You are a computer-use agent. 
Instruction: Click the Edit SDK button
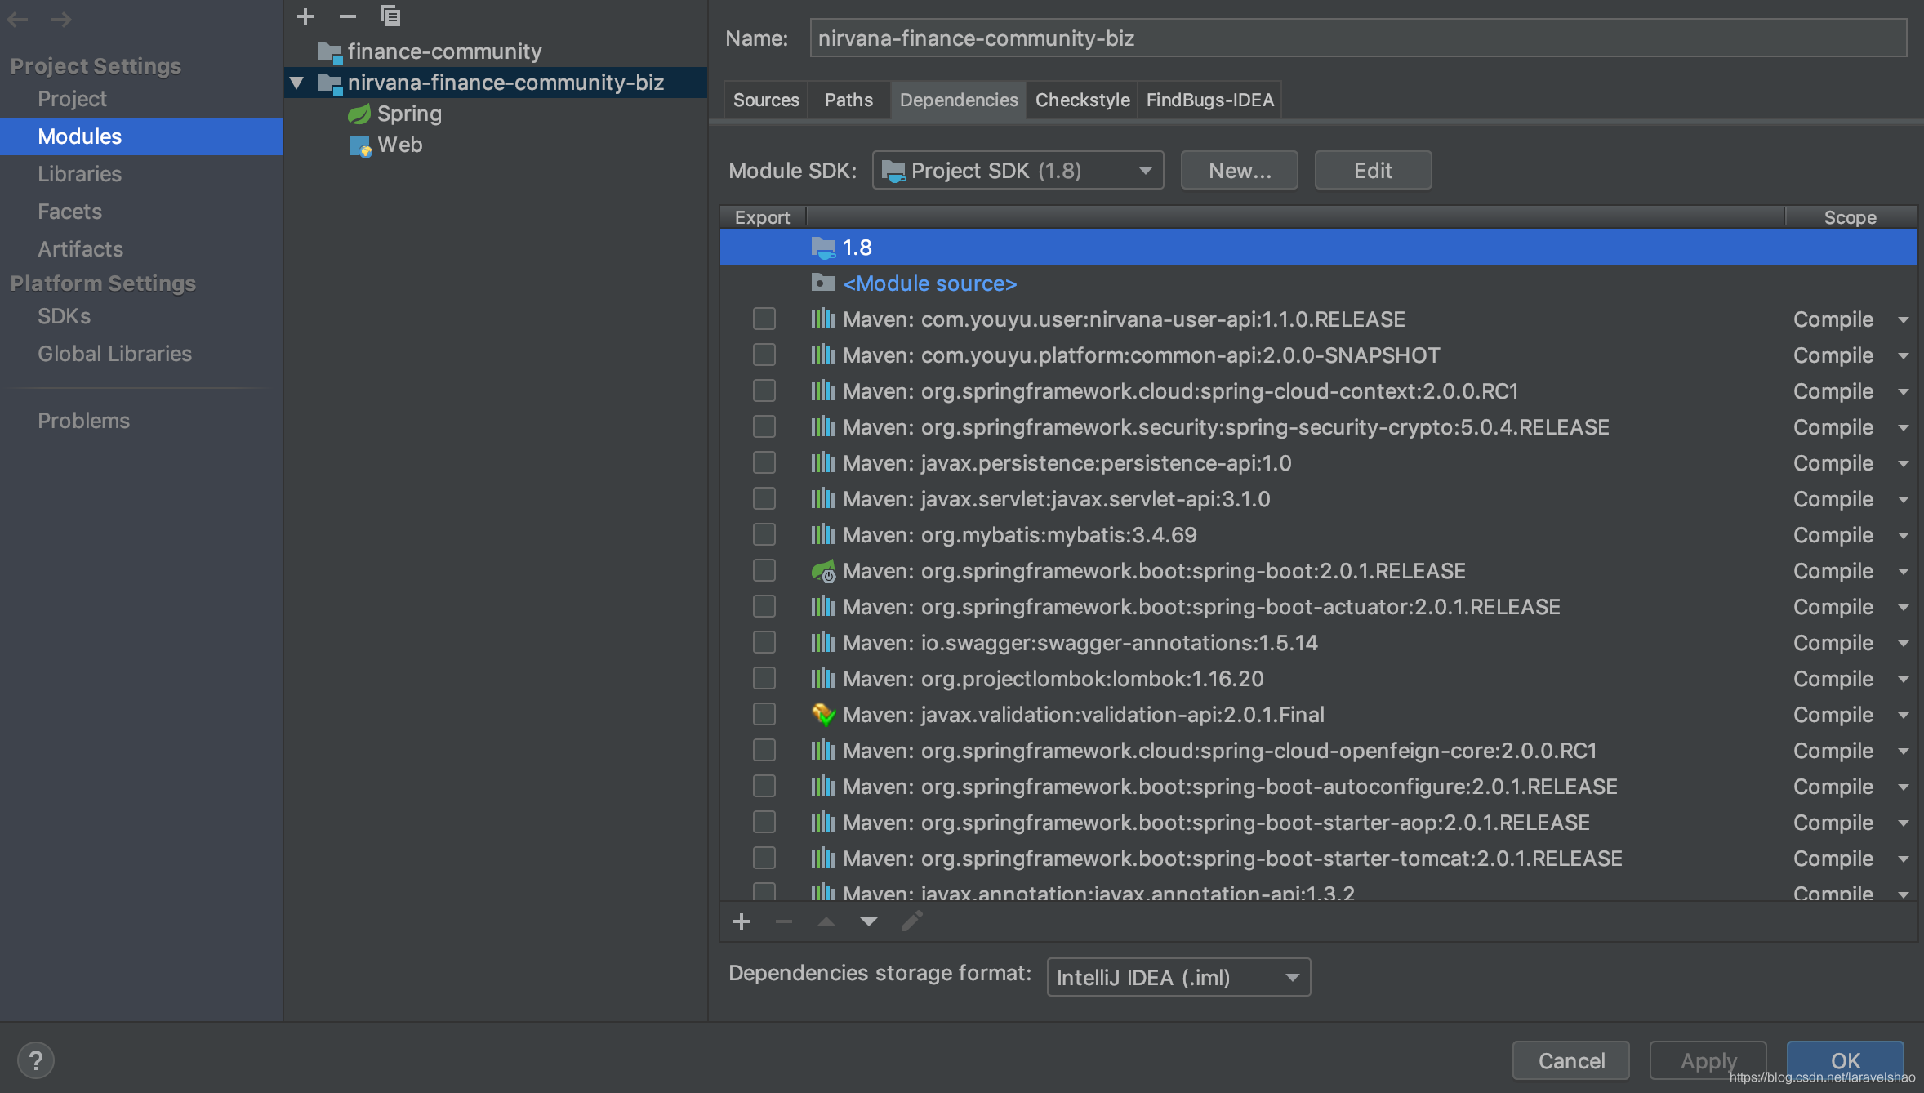coord(1373,170)
